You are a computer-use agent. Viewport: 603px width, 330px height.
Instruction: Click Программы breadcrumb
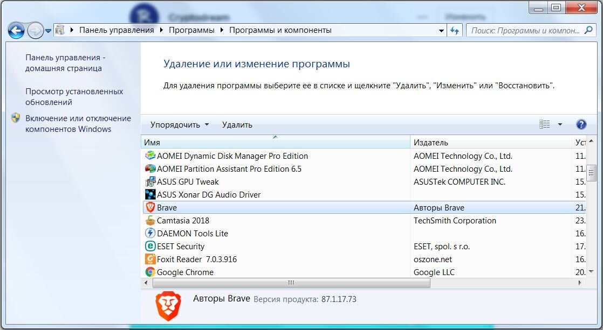191,30
